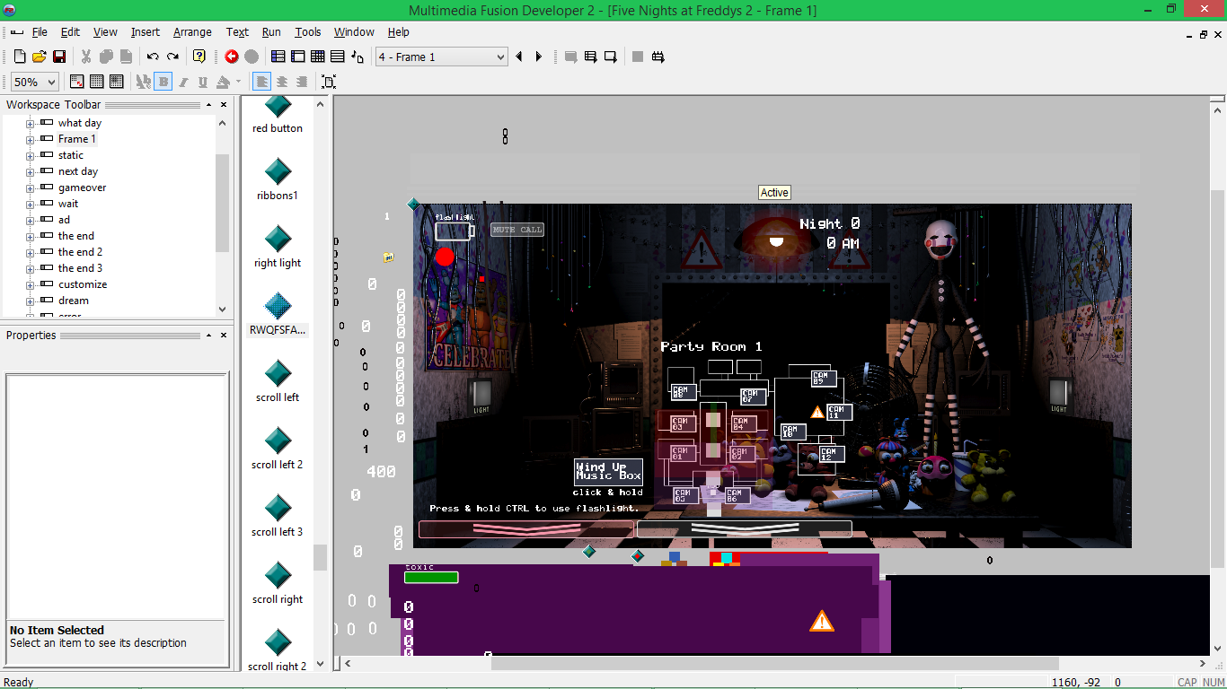This screenshot has height=689, width=1227.
Task: Toggle the bold formatting button
Action: point(163,82)
